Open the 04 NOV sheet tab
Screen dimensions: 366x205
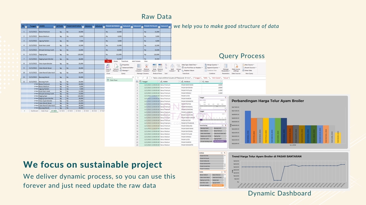coord(78,111)
